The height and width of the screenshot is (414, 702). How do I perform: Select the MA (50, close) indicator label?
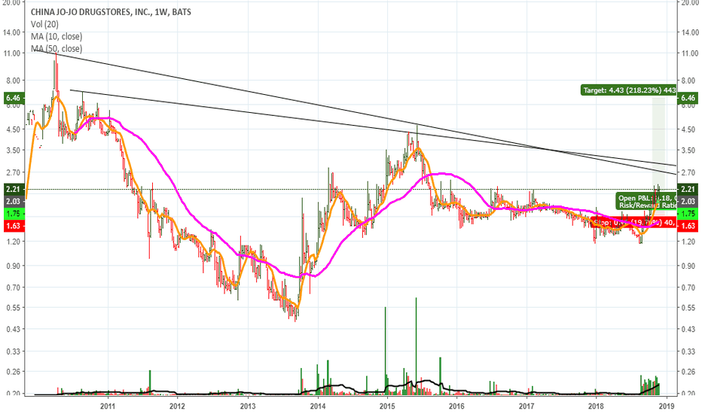coord(56,48)
